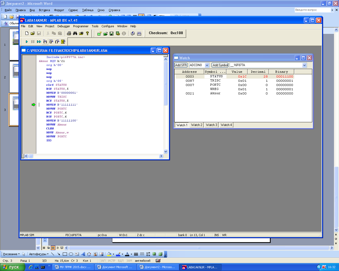Open the Debugger menu in MPLAB

64,26
